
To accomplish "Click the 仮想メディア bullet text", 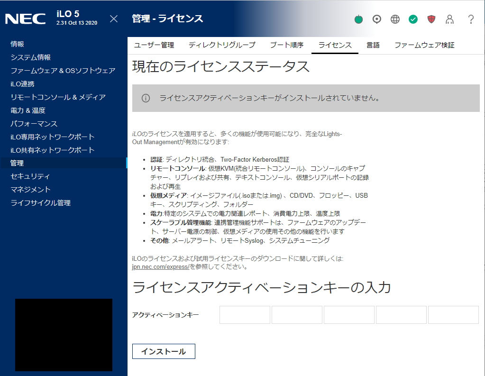I will click(259, 200).
